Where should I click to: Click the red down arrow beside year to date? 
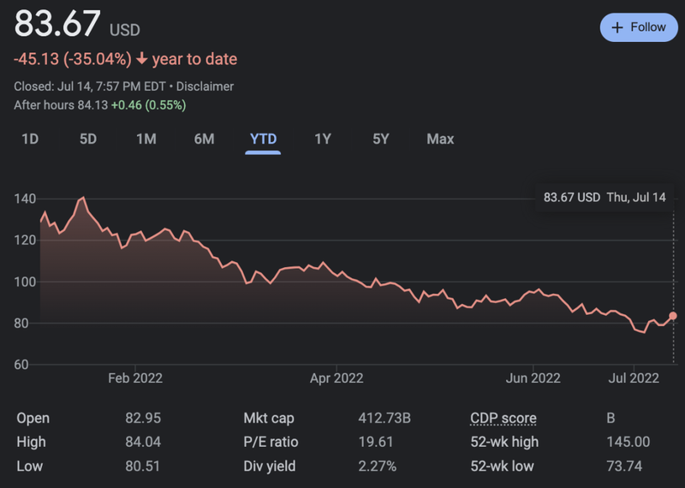click(142, 60)
